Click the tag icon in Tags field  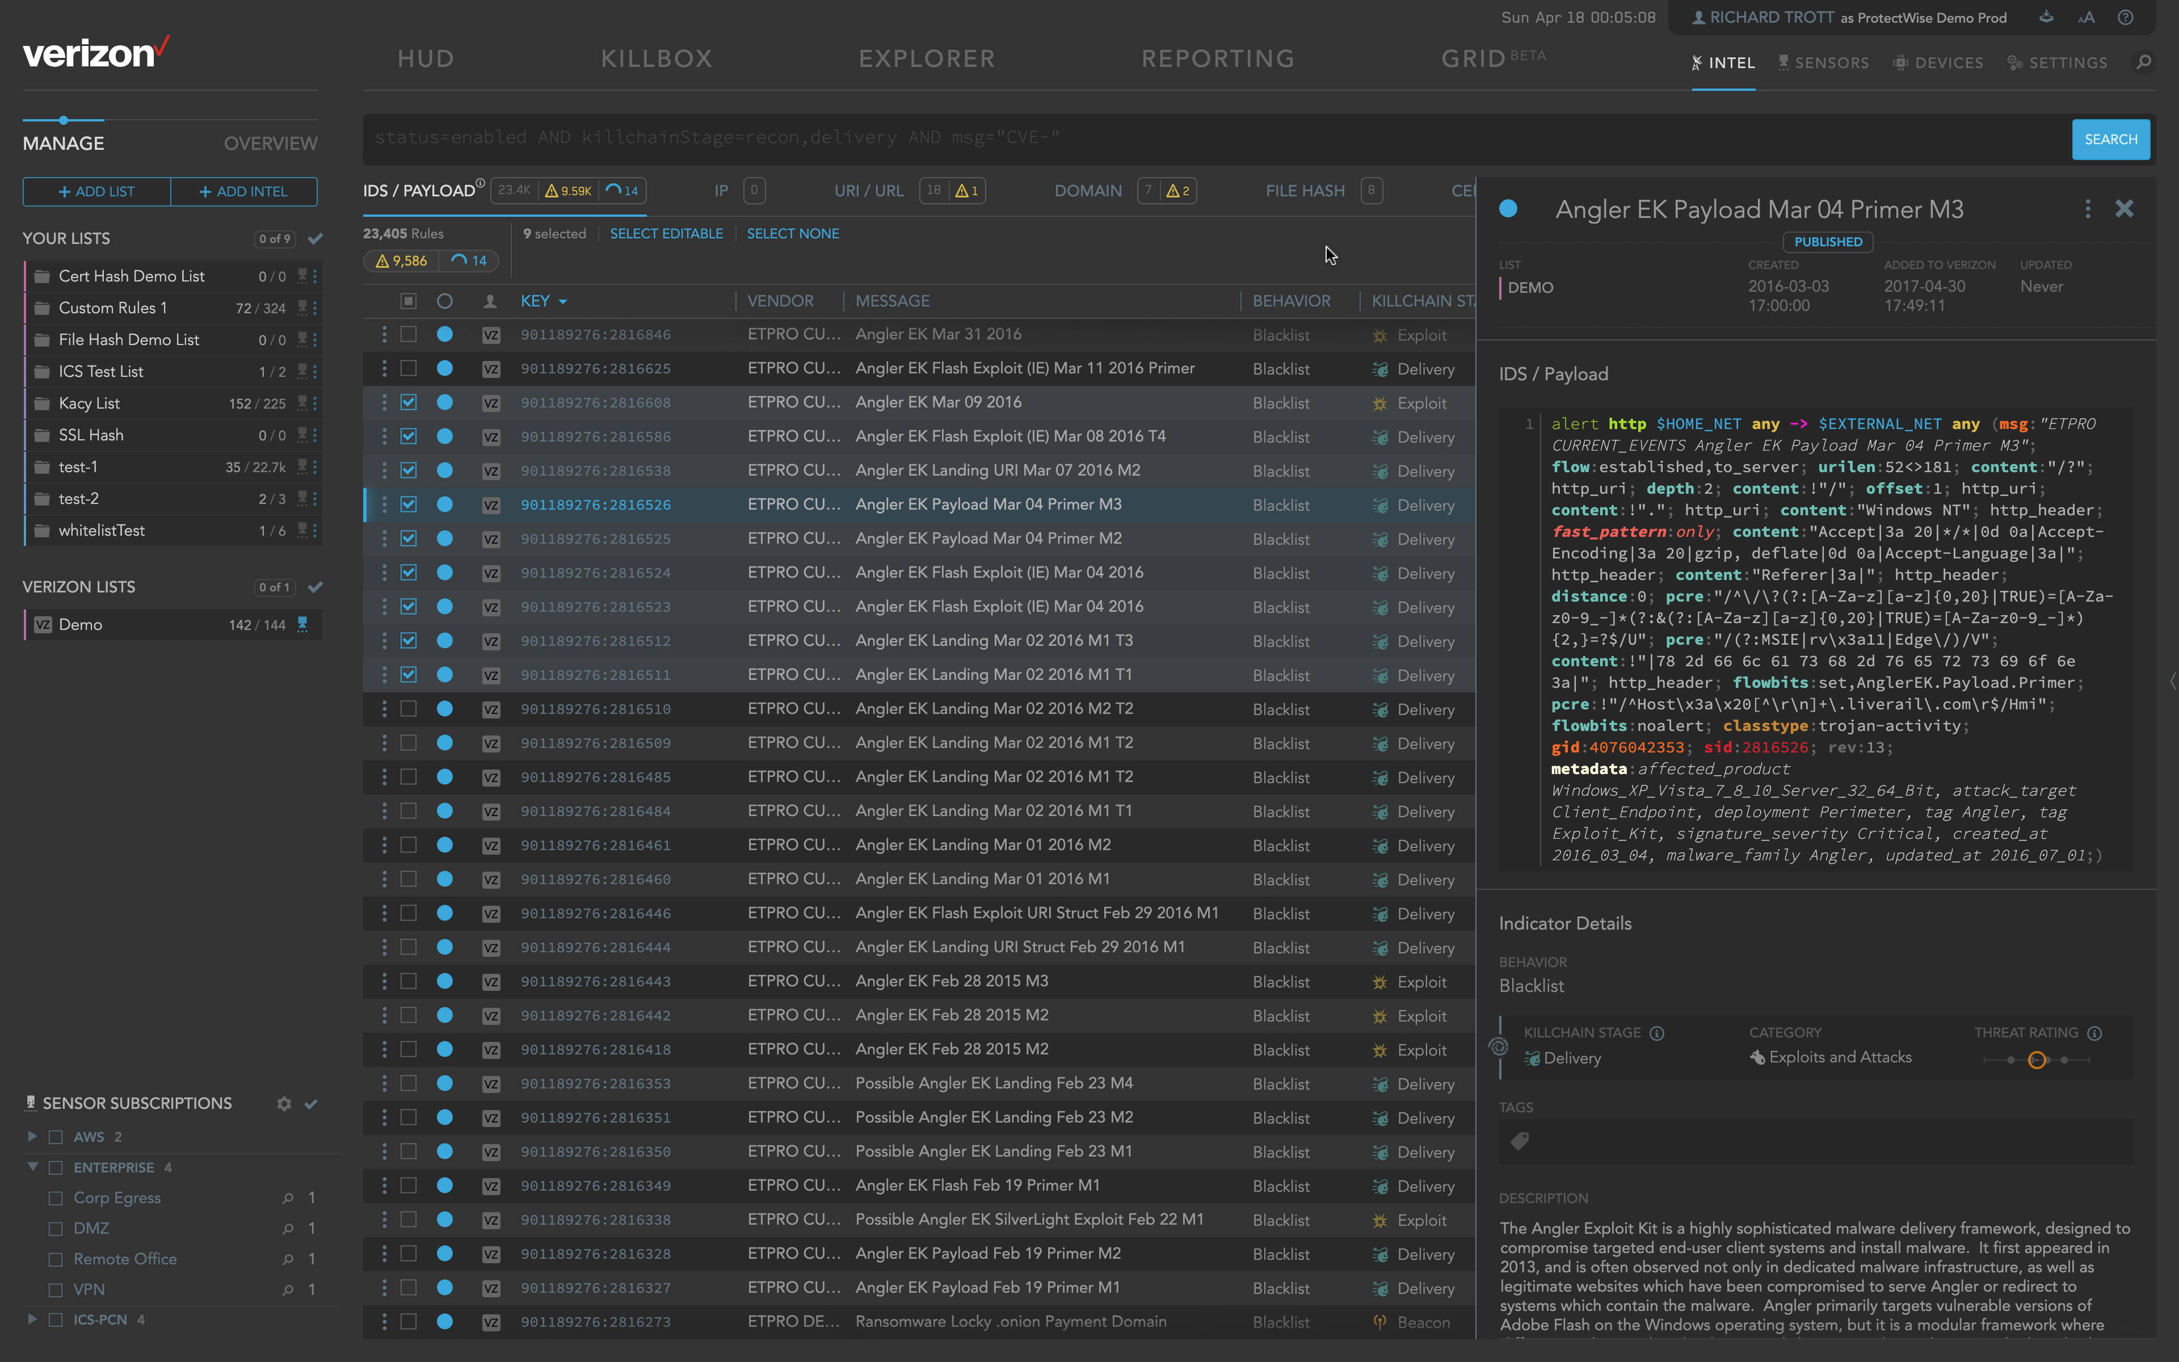pyautogui.click(x=1520, y=1141)
